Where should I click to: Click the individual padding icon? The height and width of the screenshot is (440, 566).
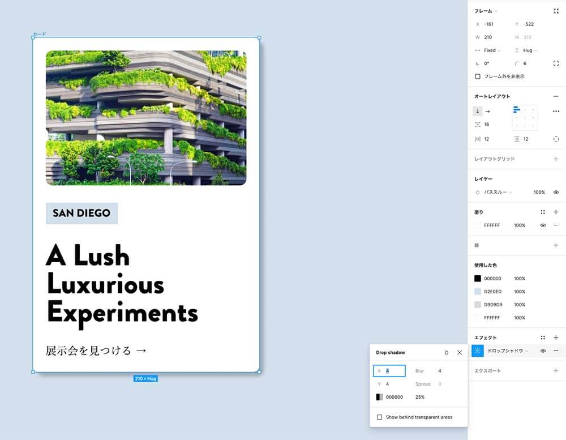click(x=556, y=139)
